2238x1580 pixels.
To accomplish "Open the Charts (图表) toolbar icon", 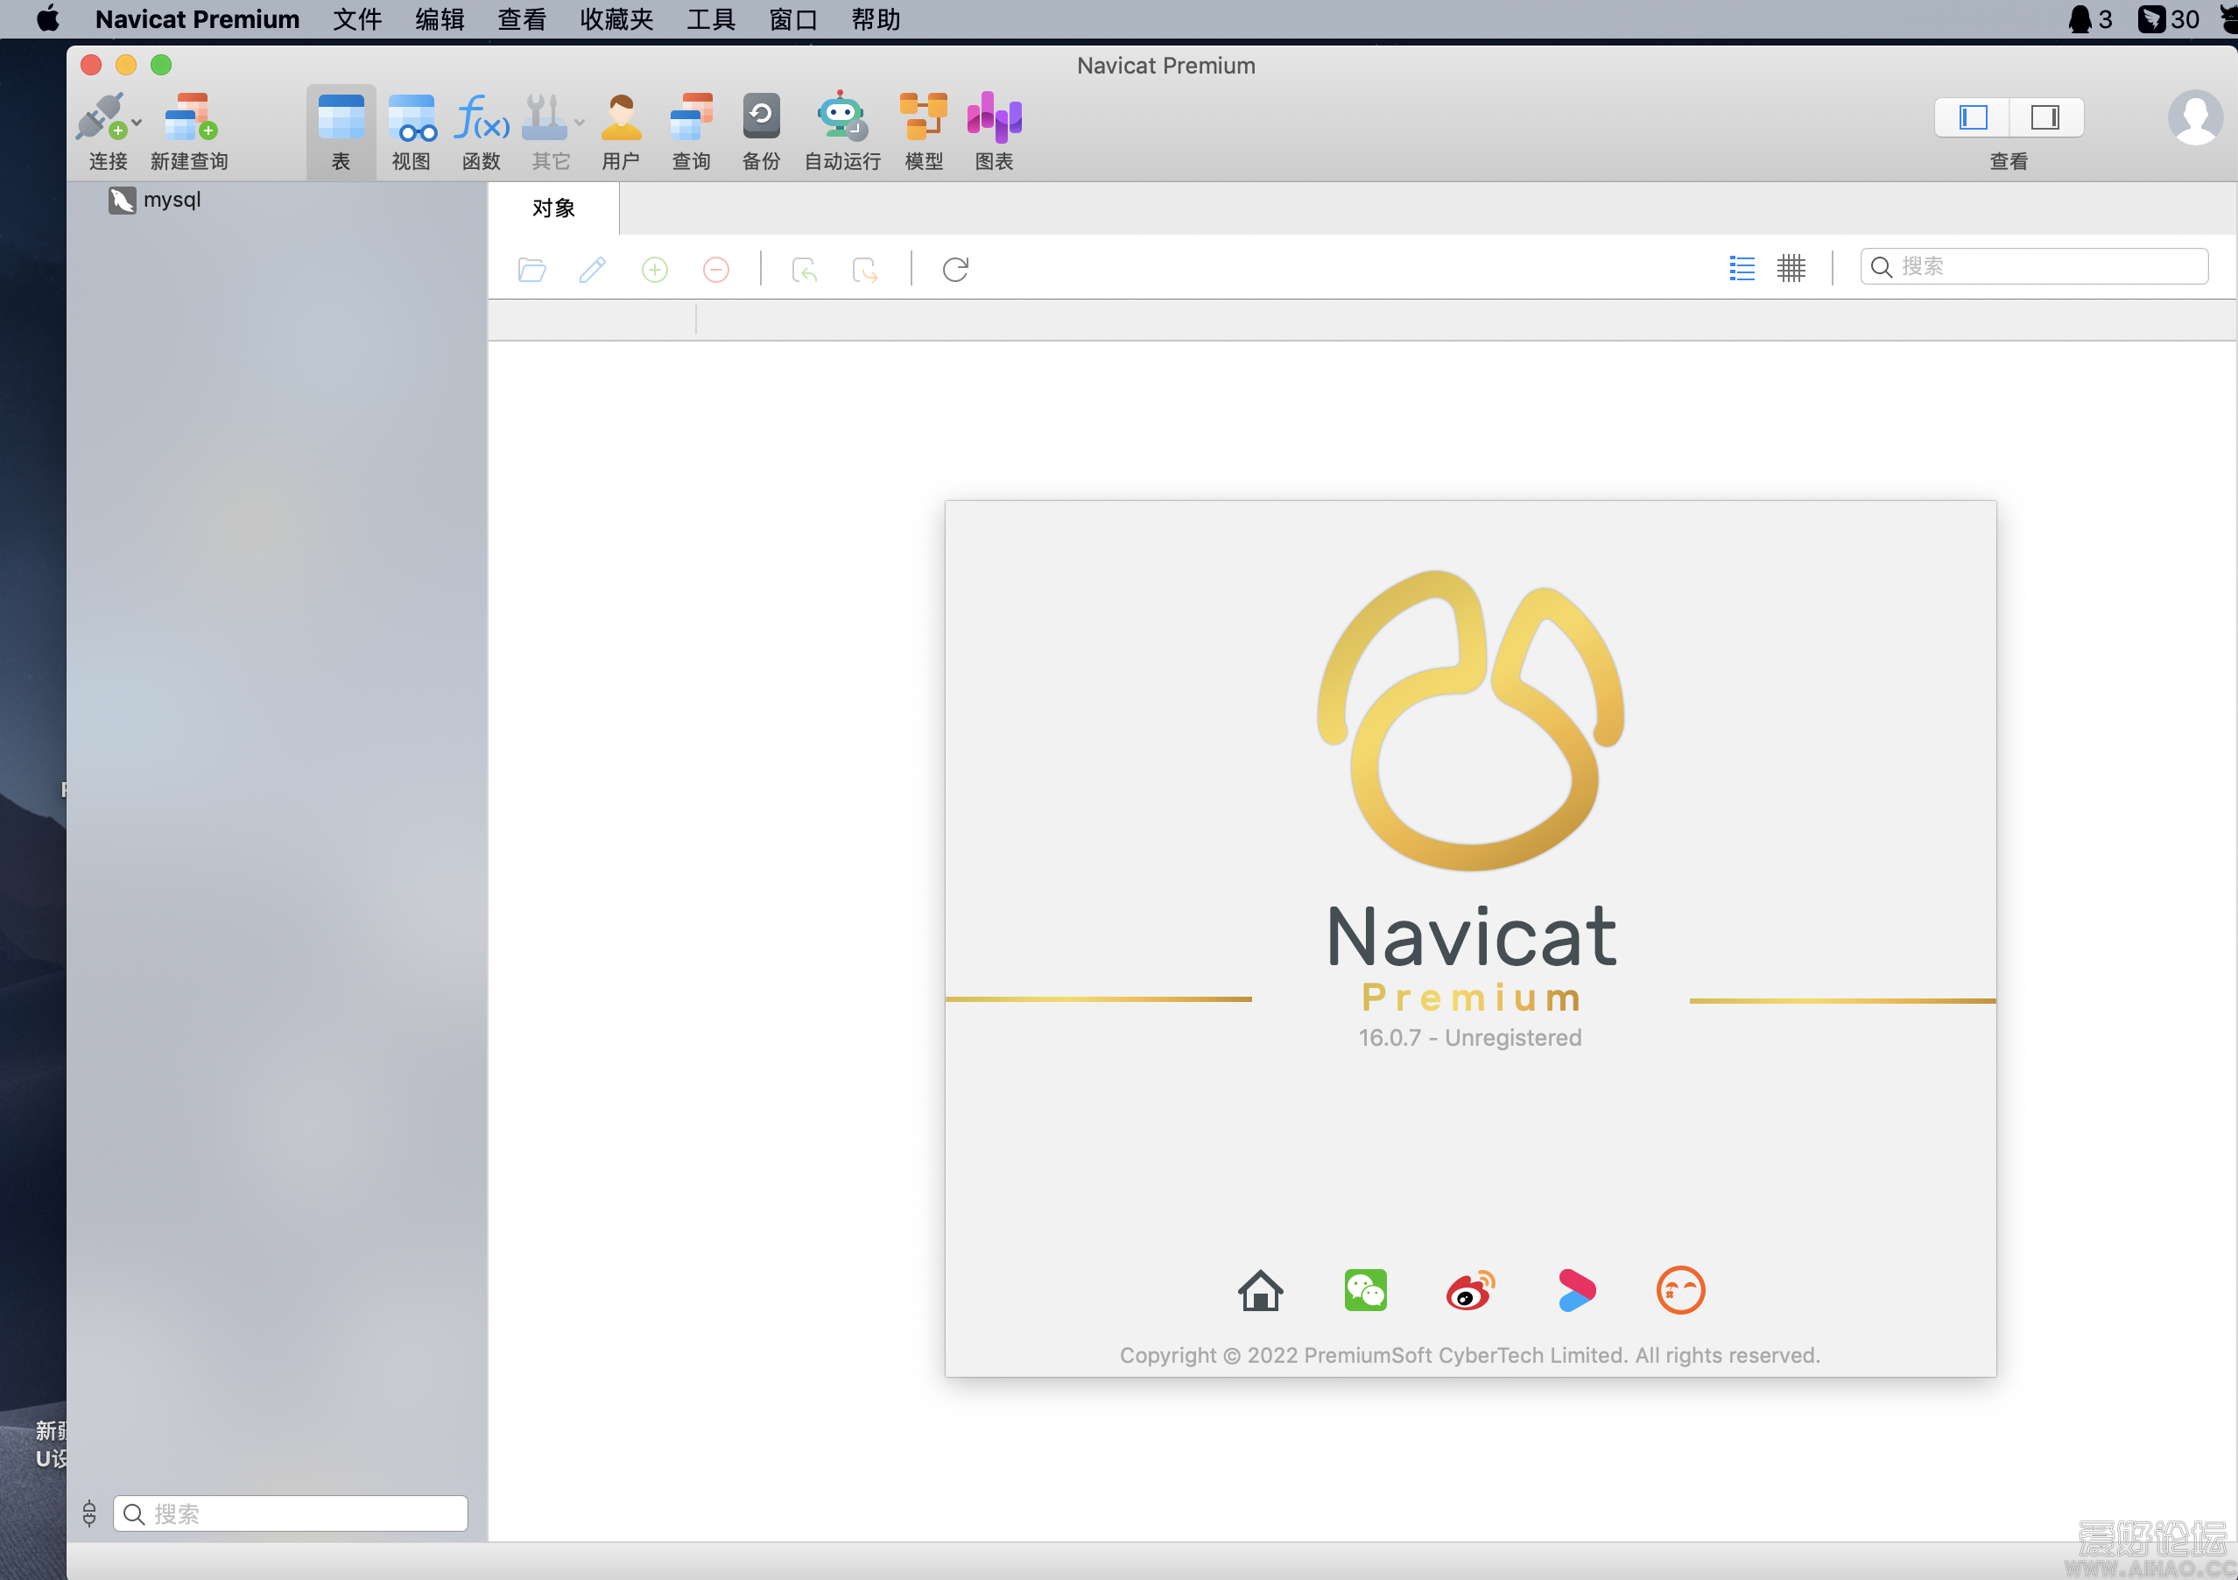I will coord(995,117).
